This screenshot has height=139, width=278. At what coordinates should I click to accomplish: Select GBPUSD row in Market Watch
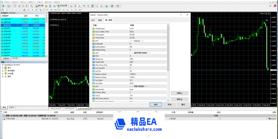pyautogui.click(x=23, y=22)
